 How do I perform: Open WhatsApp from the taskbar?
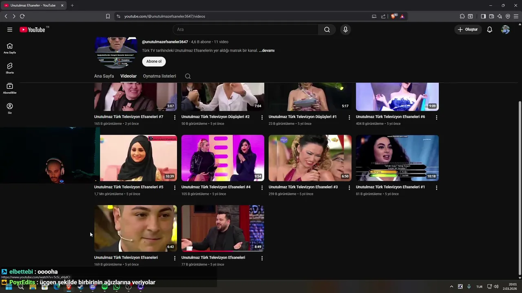click(117, 287)
